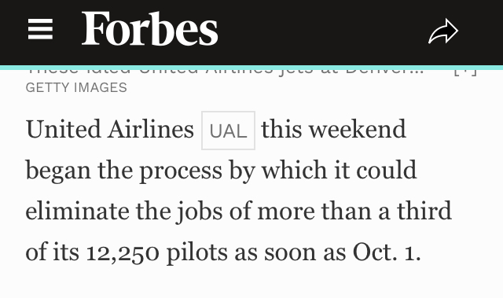This screenshot has height=298, width=503.
Task: Click empty black header area beside Forbes logo
Action: point(321,31)
